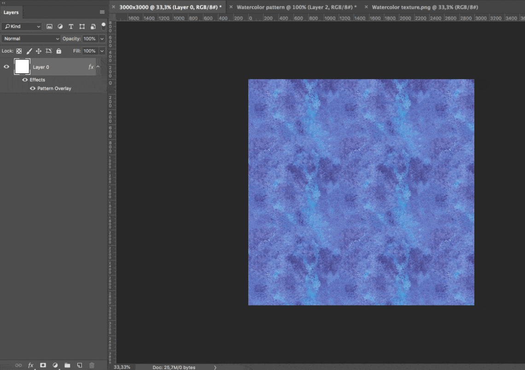Enable the lock transparent pixels icon
The width and height of the screenshot is (525, 370).
pyautogui.click(x=18, y=51)
